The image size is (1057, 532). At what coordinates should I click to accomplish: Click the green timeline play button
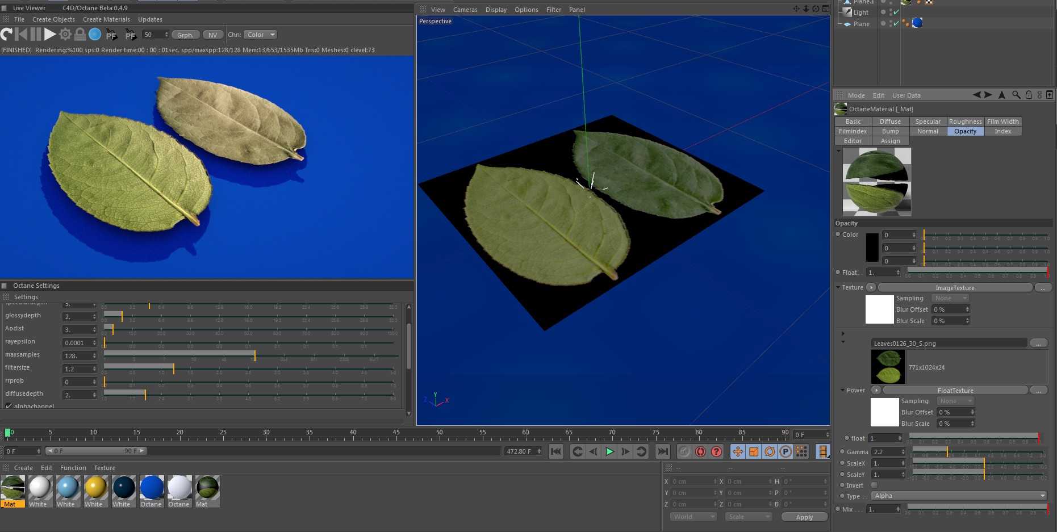609,451
